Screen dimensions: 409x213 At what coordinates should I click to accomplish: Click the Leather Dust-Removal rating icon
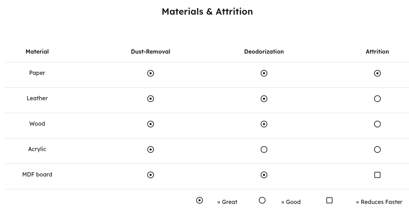[150, 98]
